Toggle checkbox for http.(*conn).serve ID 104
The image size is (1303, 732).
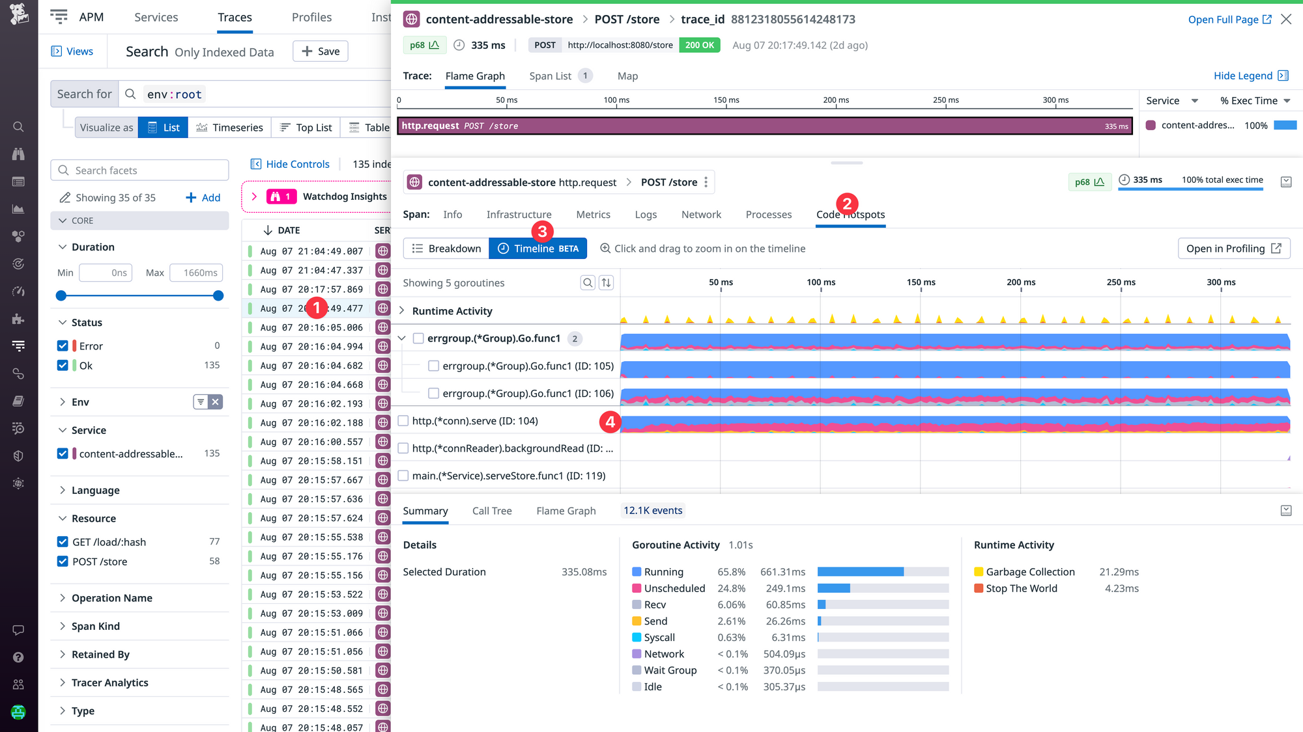pyautogui.click(x=403, y=421)
